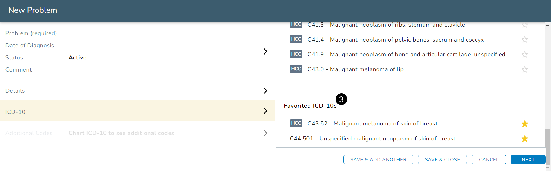Click the HCC badge next to C43.0
Screen dimensions: 551x171
(x=296, y=69)
